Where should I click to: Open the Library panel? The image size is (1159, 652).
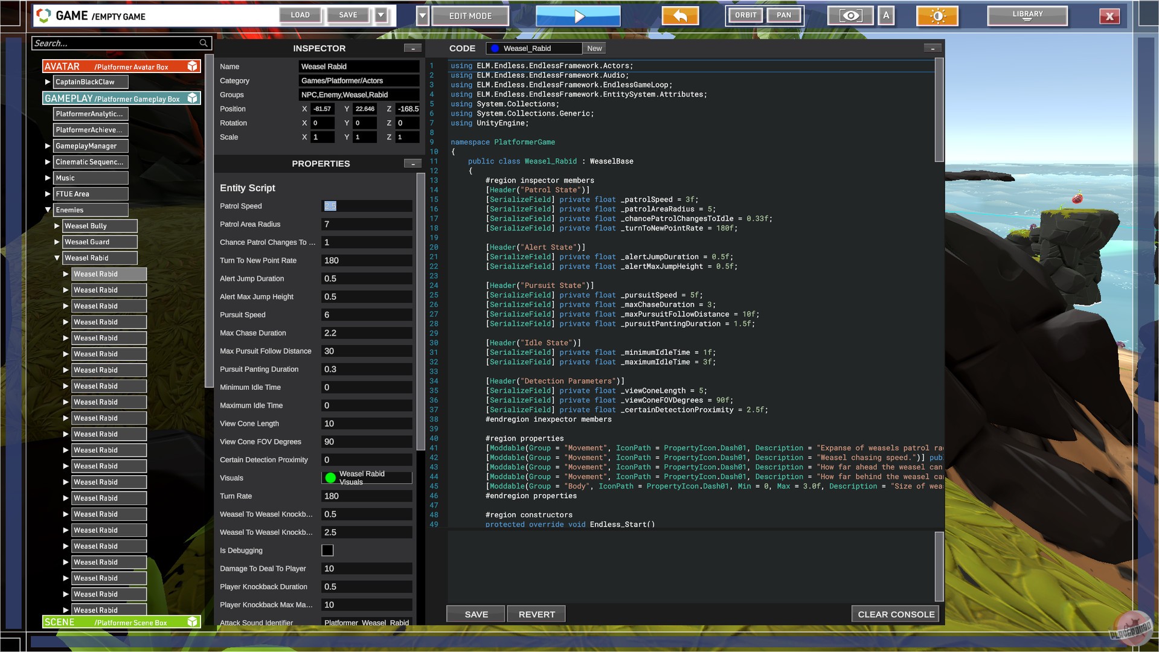[1027, 16]
